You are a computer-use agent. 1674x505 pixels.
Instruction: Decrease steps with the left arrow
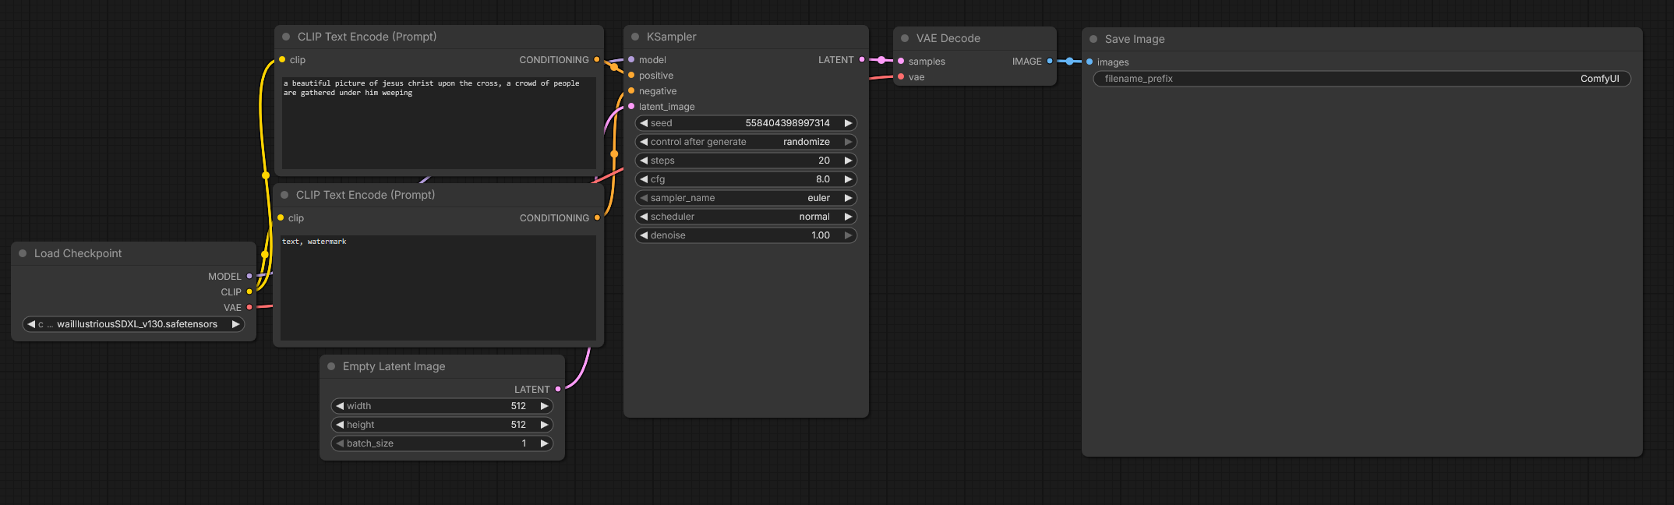644,161
